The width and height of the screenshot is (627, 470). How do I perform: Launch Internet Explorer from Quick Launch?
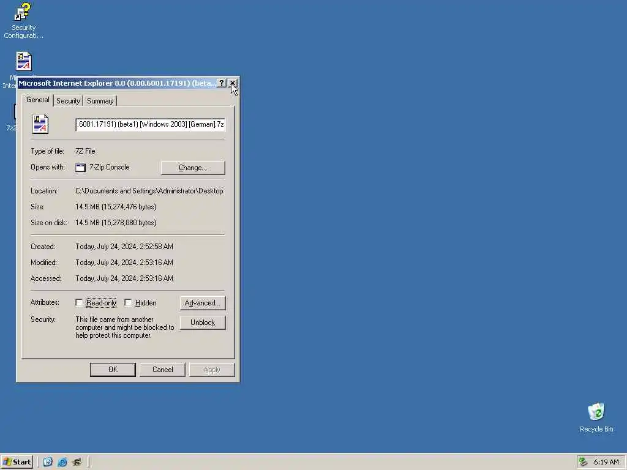pos(62,462)
